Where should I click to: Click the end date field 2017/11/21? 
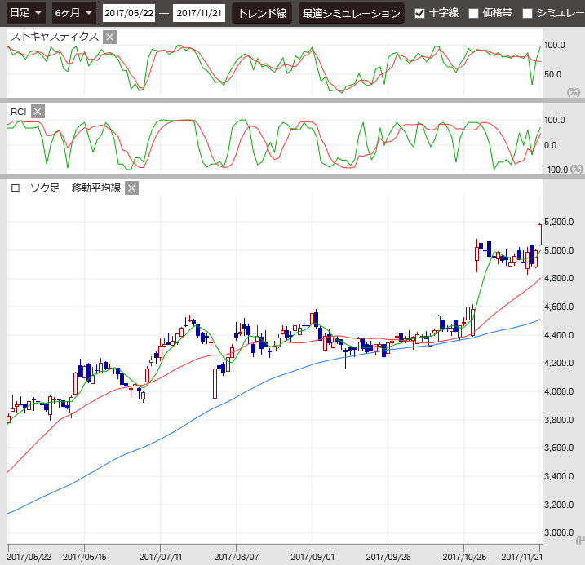(199, 13)
